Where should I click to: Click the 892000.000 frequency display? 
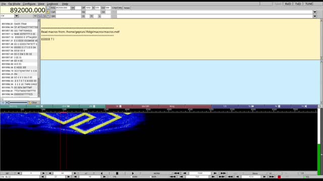point(23,10)
